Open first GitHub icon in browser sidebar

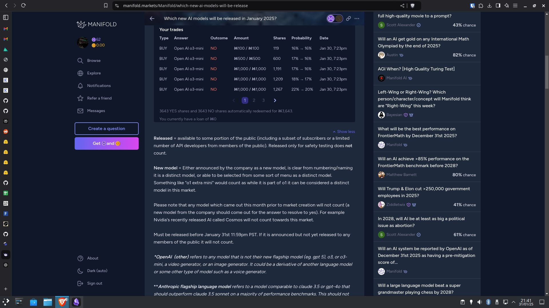[6, 101]
